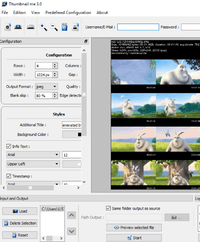
Task: Zoom in on the preview
Action: coord(44,27)
